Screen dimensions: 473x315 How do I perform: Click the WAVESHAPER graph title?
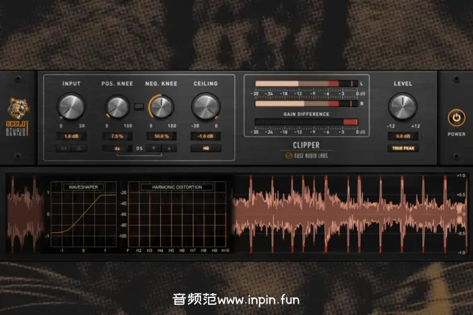pos(83,187)
